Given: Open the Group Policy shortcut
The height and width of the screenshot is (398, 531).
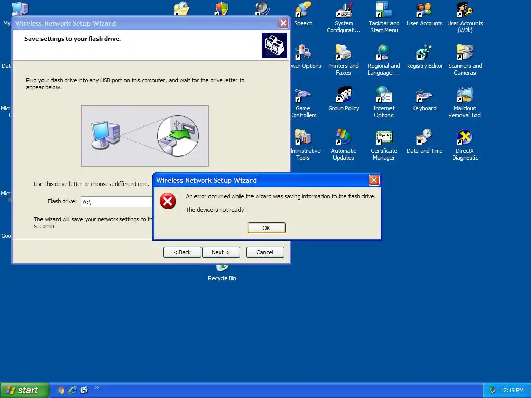Looking at the screenshot, I should coord(343,99).
